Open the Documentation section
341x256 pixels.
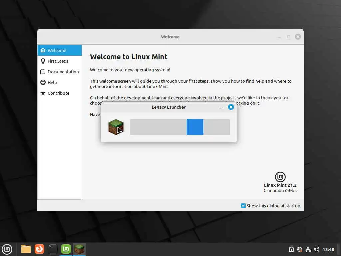click(x=60, y=72)
